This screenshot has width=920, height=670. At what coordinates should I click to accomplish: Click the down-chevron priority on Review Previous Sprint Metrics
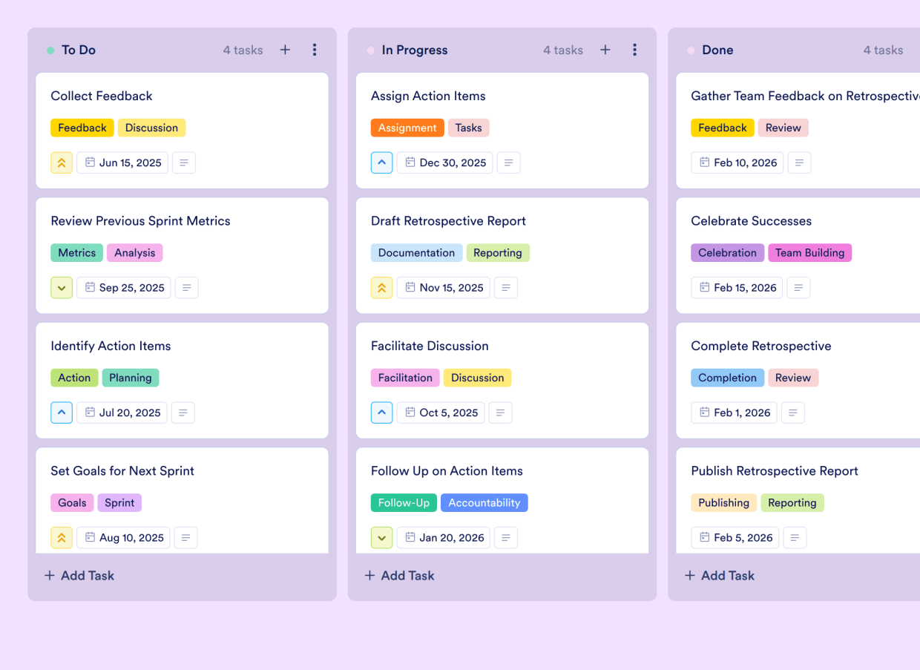(62, 288)
